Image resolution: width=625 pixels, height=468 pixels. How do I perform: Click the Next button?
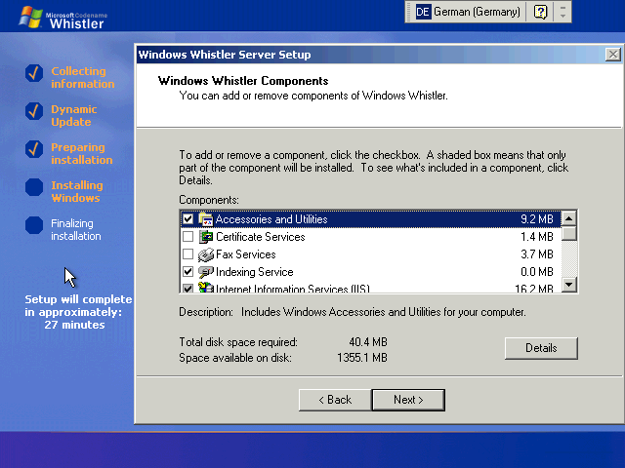tap(408, 400)
